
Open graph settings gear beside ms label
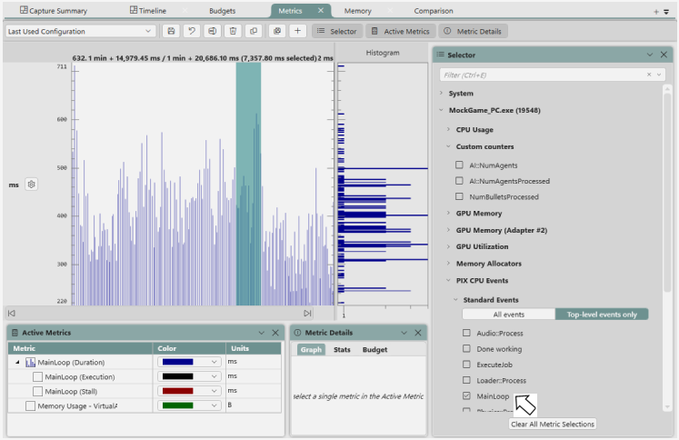click(31, 185)
